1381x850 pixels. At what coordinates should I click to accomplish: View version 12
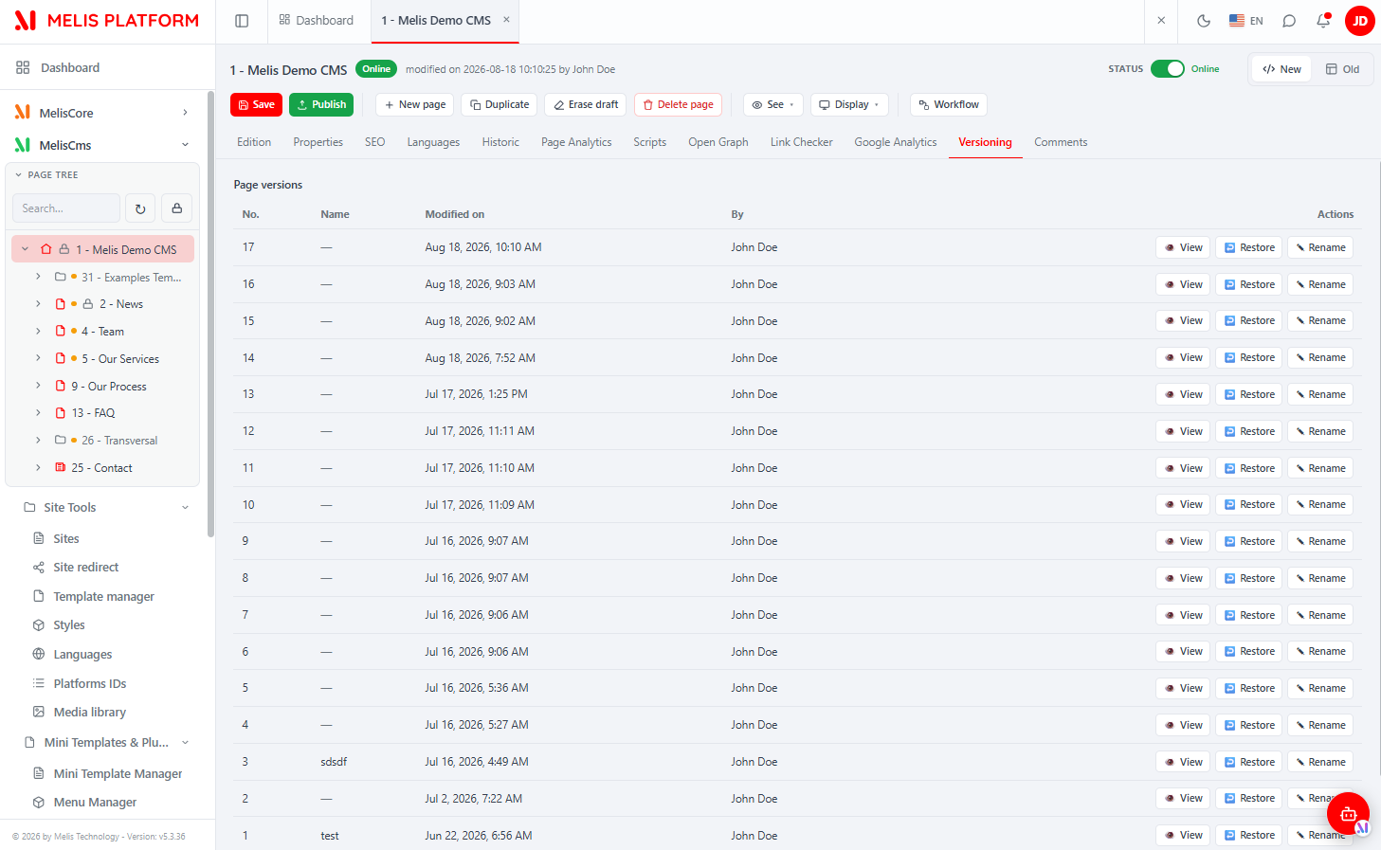1183,431
